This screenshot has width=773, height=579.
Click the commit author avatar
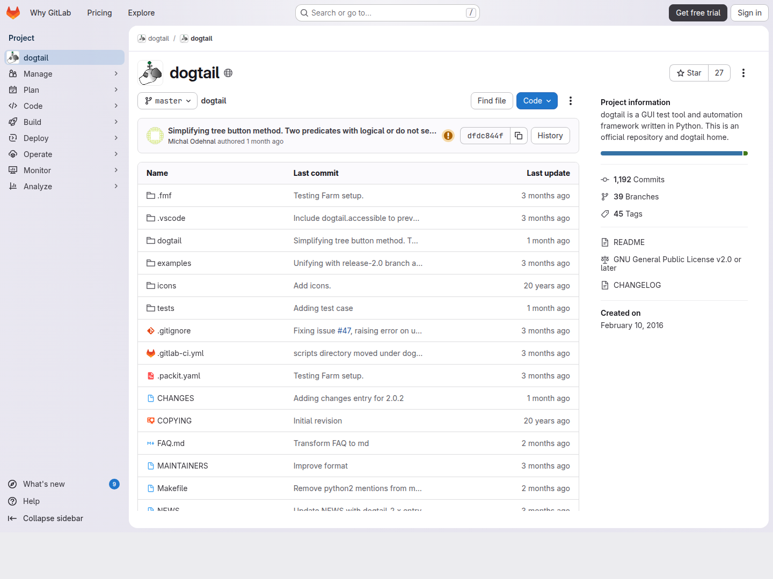(155, 136)
